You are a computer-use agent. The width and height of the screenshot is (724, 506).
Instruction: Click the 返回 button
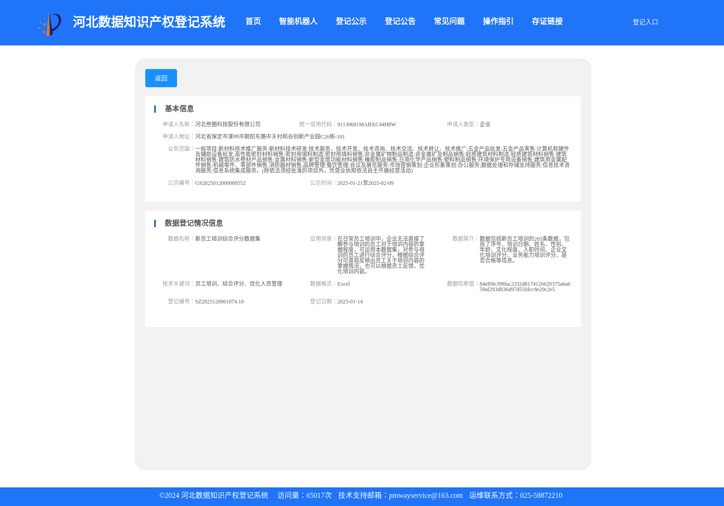tap(161, 78)
